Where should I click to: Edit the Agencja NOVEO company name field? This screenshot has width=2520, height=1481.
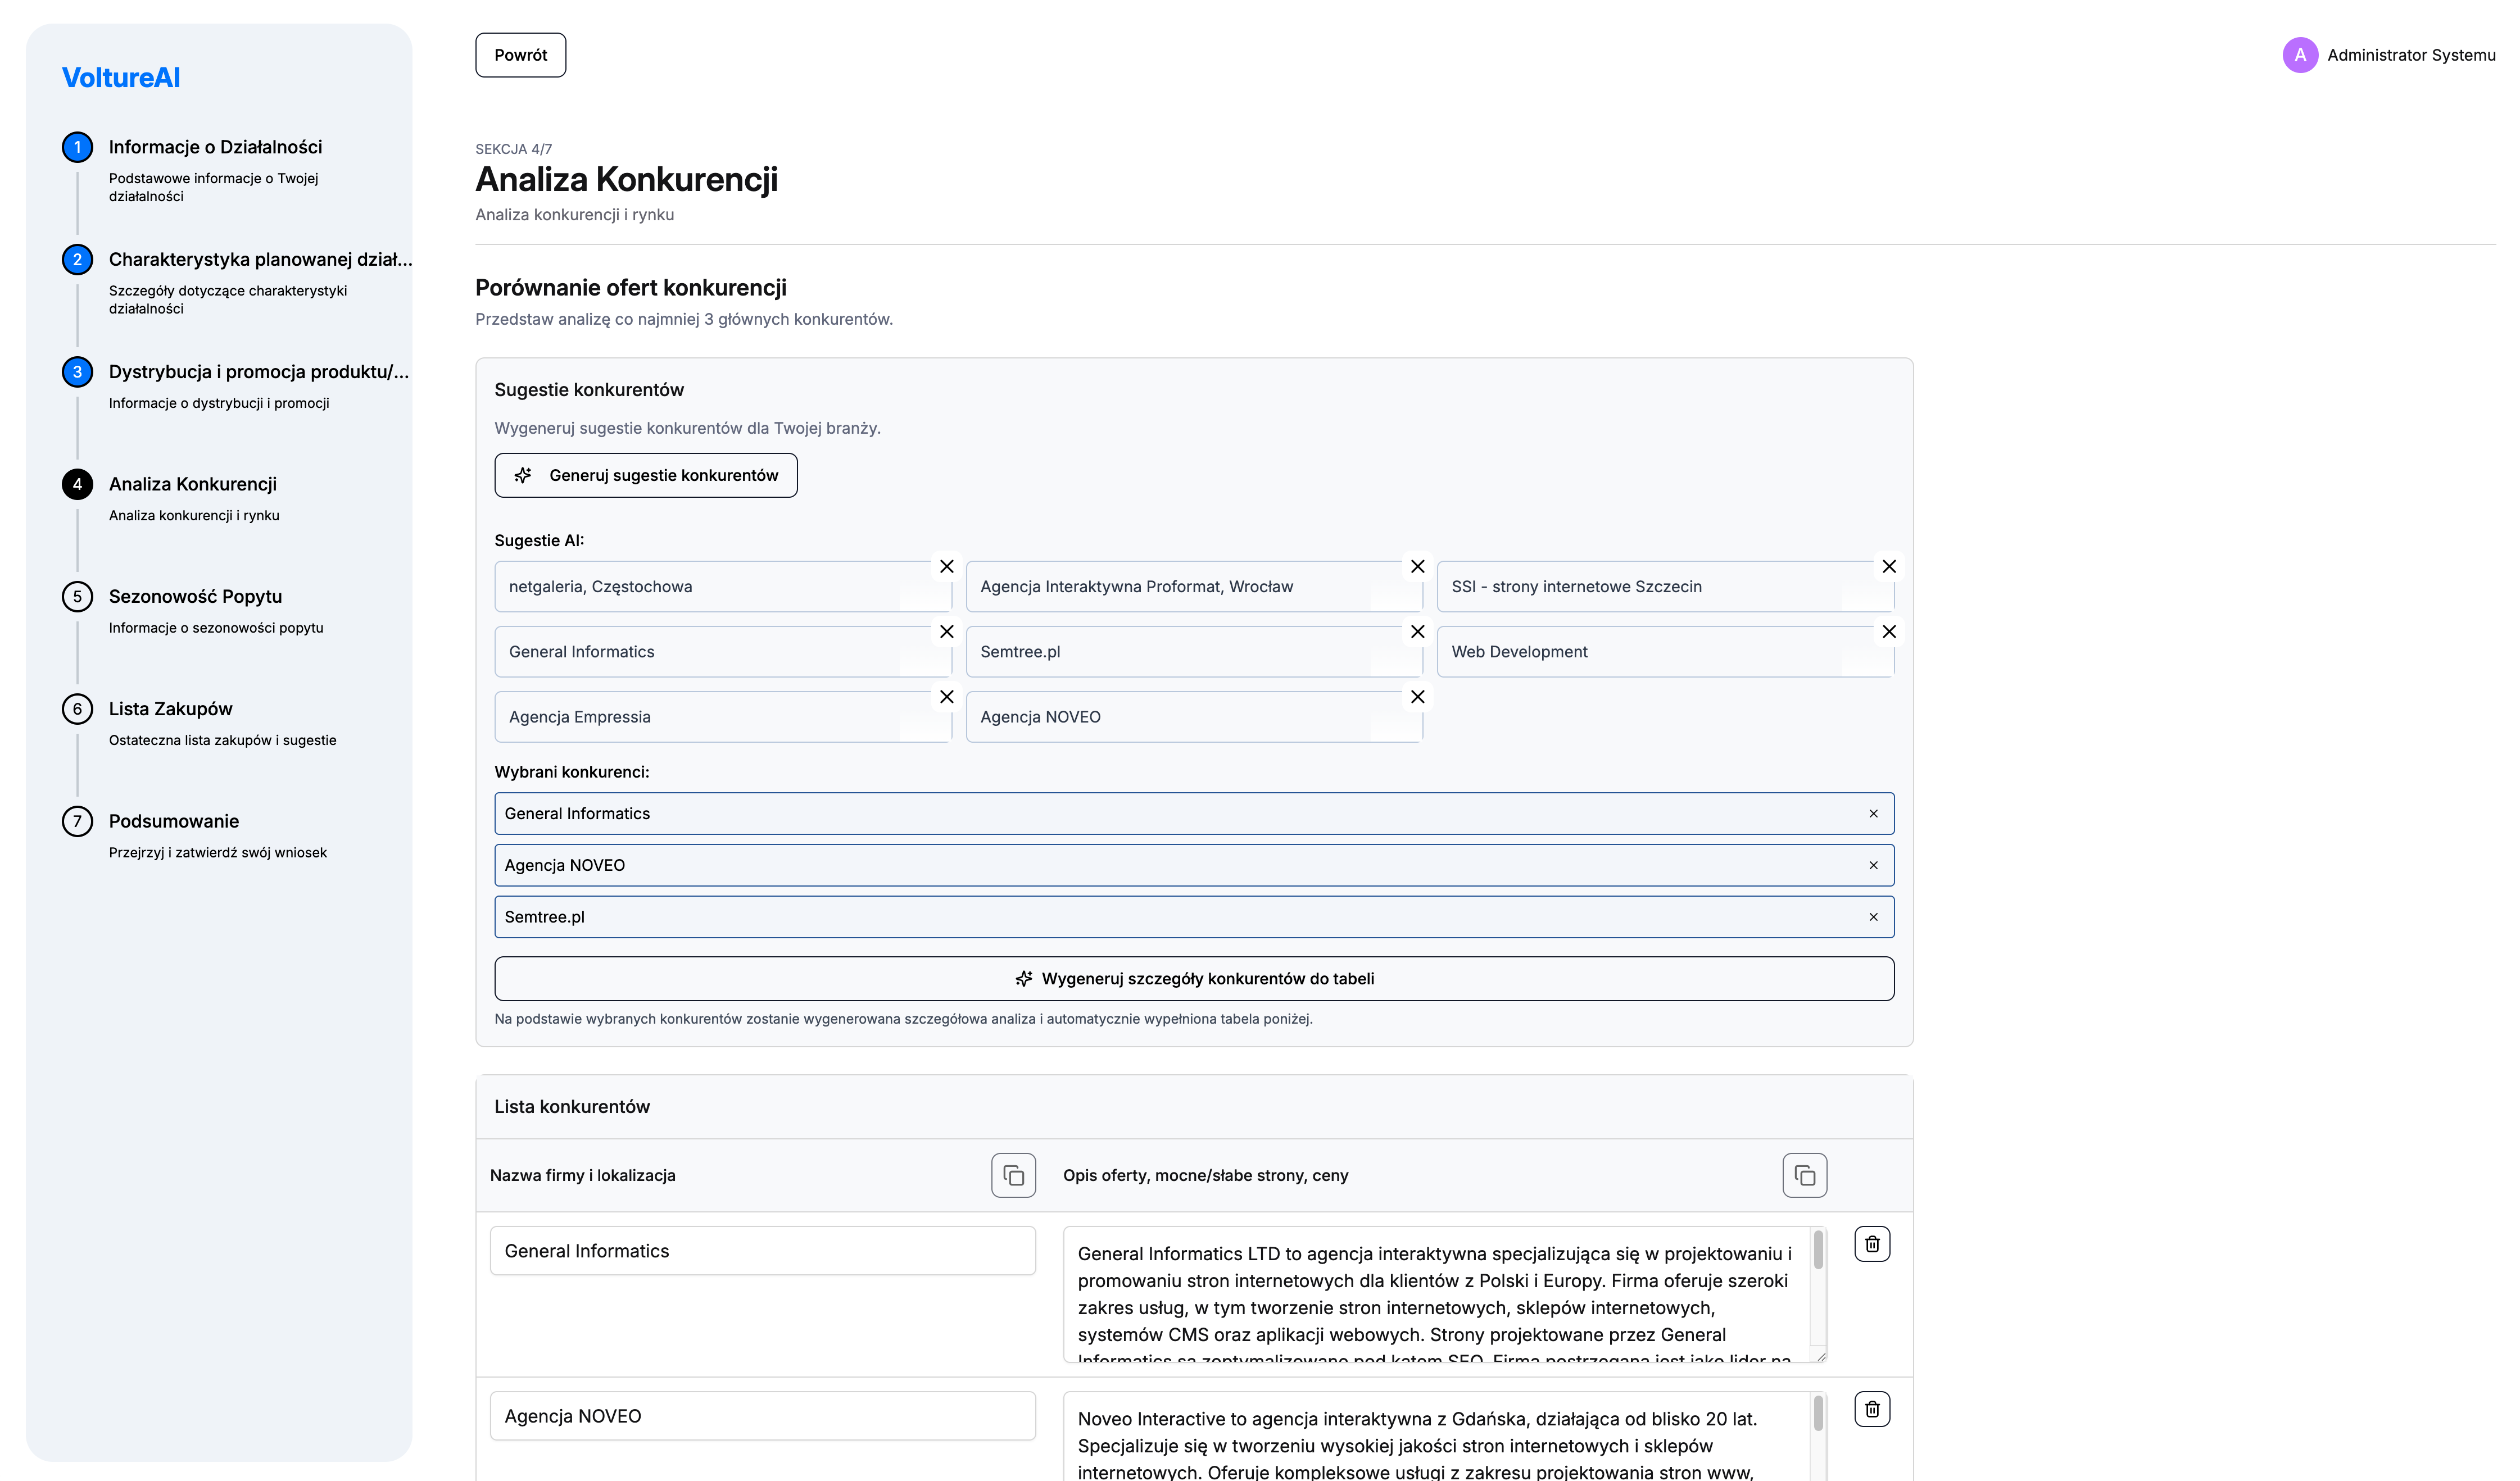762,1415
